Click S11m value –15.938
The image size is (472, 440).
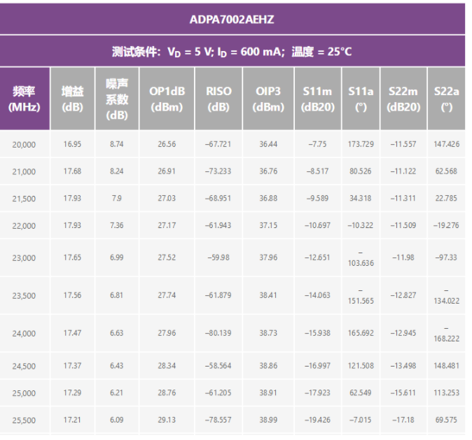tap(317, 333)
